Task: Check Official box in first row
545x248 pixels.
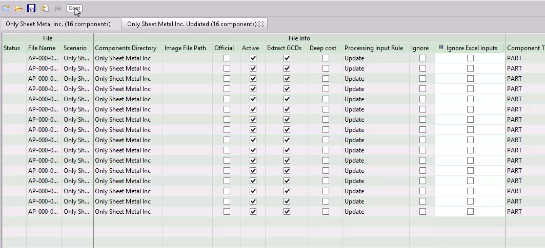Action: 227,58
